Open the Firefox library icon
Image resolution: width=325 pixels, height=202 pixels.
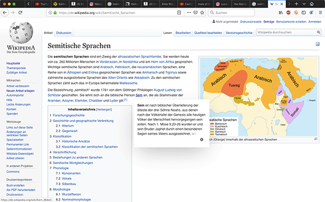coord(280,12)
